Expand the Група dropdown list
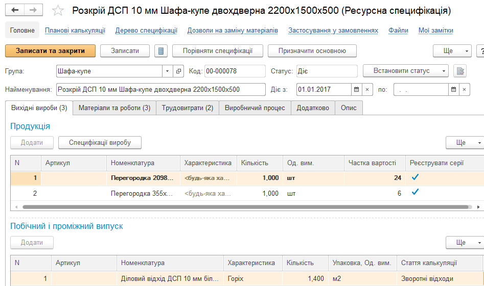 pyautogui.click(x=168, y=71)
